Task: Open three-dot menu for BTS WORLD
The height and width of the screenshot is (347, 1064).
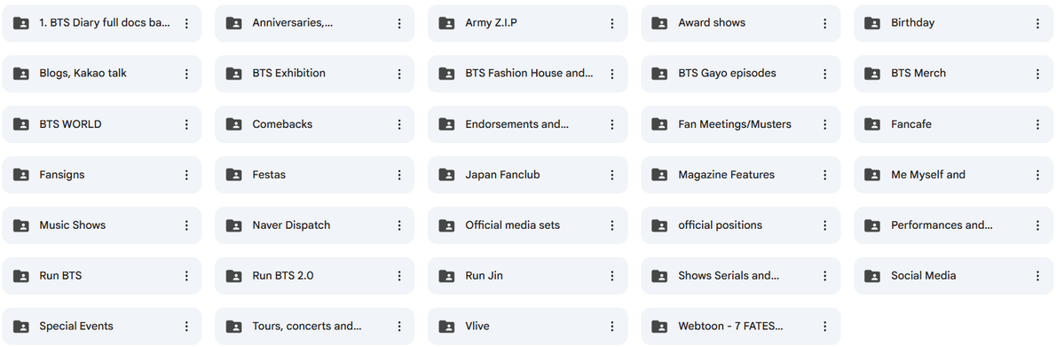Action: pos(186,124)
